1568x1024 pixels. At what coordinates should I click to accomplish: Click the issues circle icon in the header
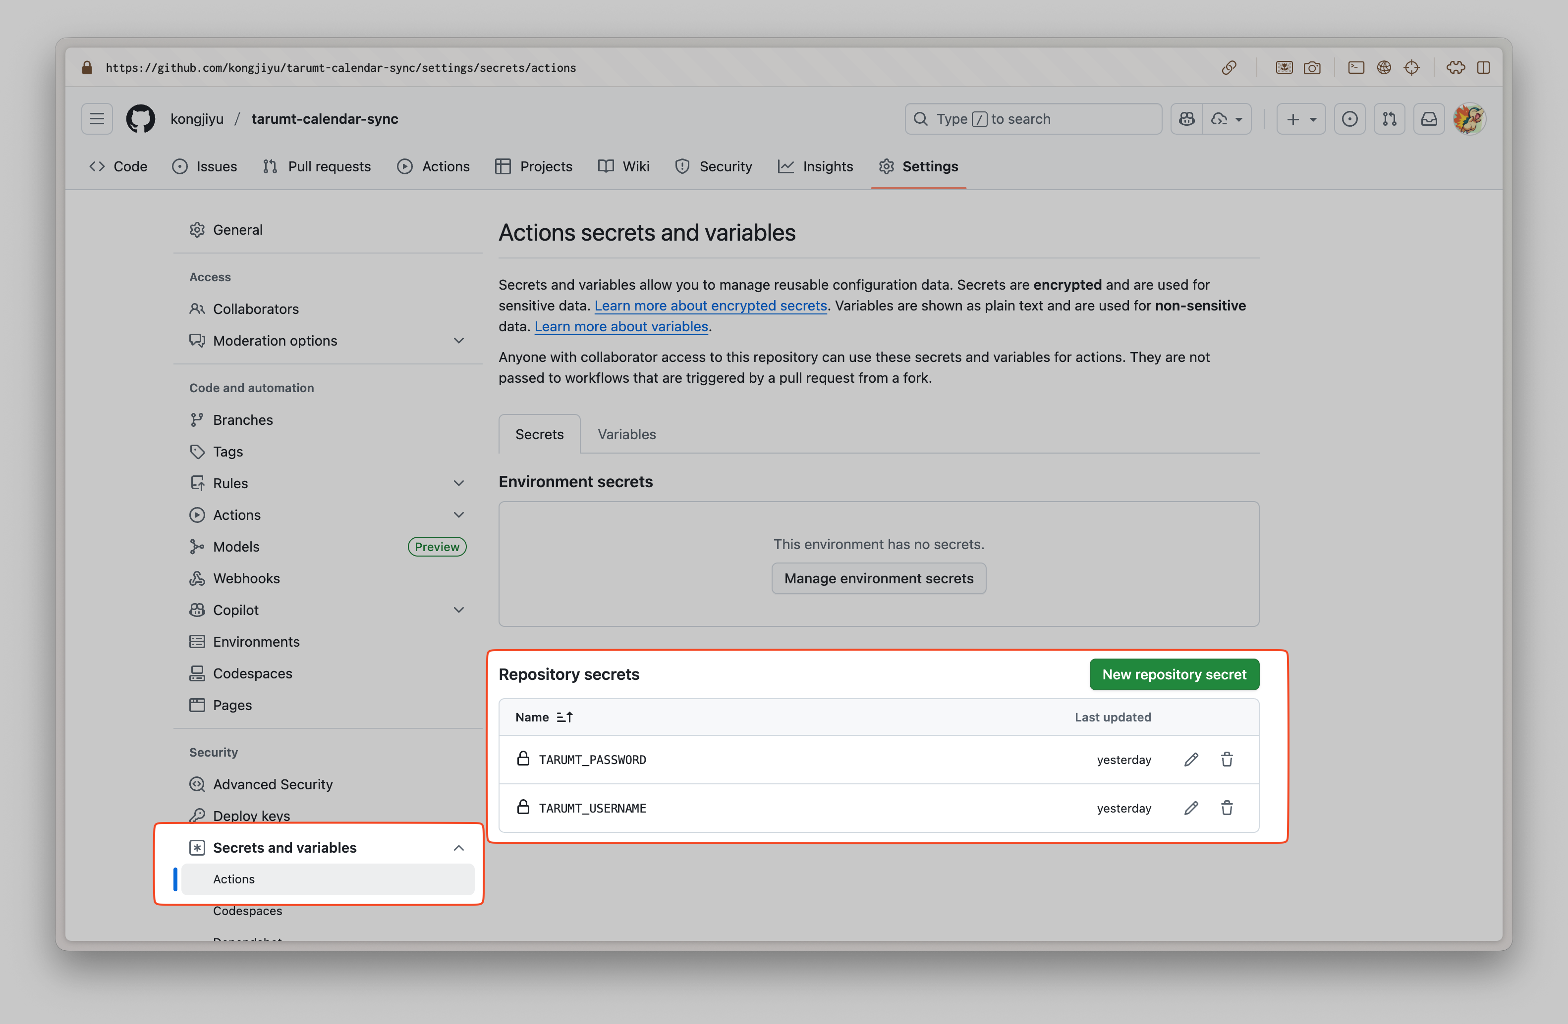(1349, 119)
